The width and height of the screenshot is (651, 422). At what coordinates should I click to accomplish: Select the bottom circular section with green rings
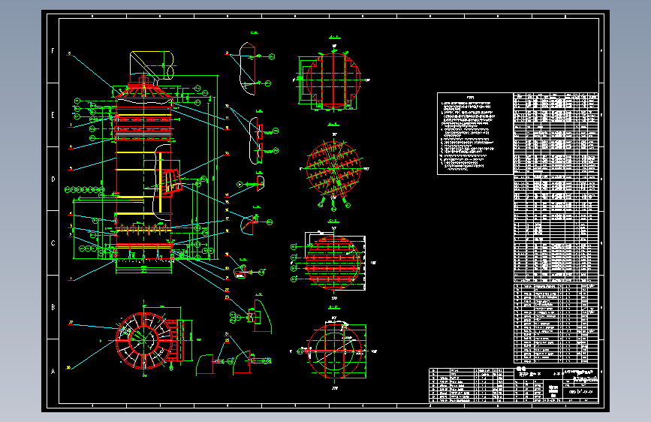[335, 351]
